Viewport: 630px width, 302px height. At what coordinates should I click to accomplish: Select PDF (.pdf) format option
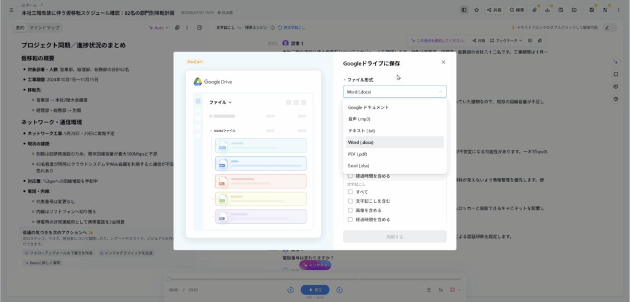(x=394, y=154)
